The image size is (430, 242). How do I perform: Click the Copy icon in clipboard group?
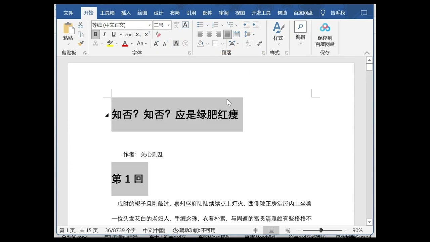(81, 34)
